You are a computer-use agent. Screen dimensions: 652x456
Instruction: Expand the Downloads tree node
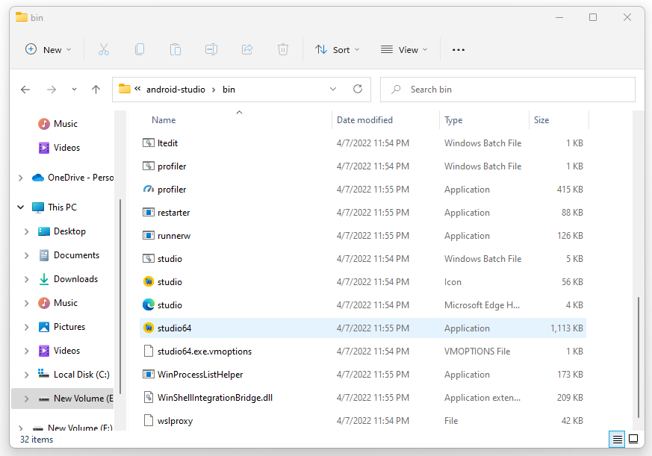click(27, 279)
